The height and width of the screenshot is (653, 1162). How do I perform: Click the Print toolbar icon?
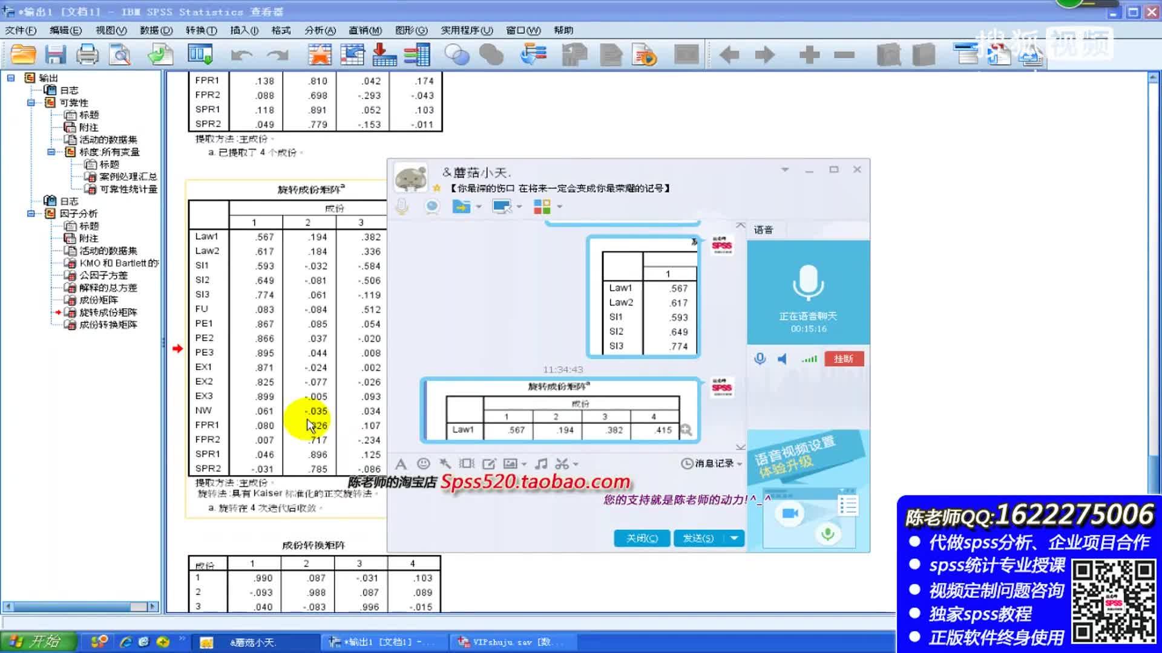(x=87, y=55)
